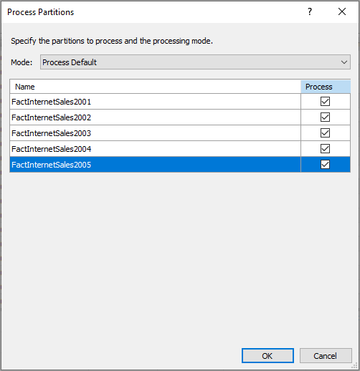Viewport: 360px width, 371px height.
Task: Toggle Process checkbox for FactInternetSales2004
Action: [325, 149]
